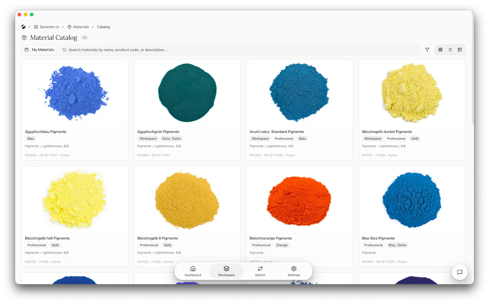Open the Materials breadcrumb link
This screenshot has height=304, width=489.
78,27
